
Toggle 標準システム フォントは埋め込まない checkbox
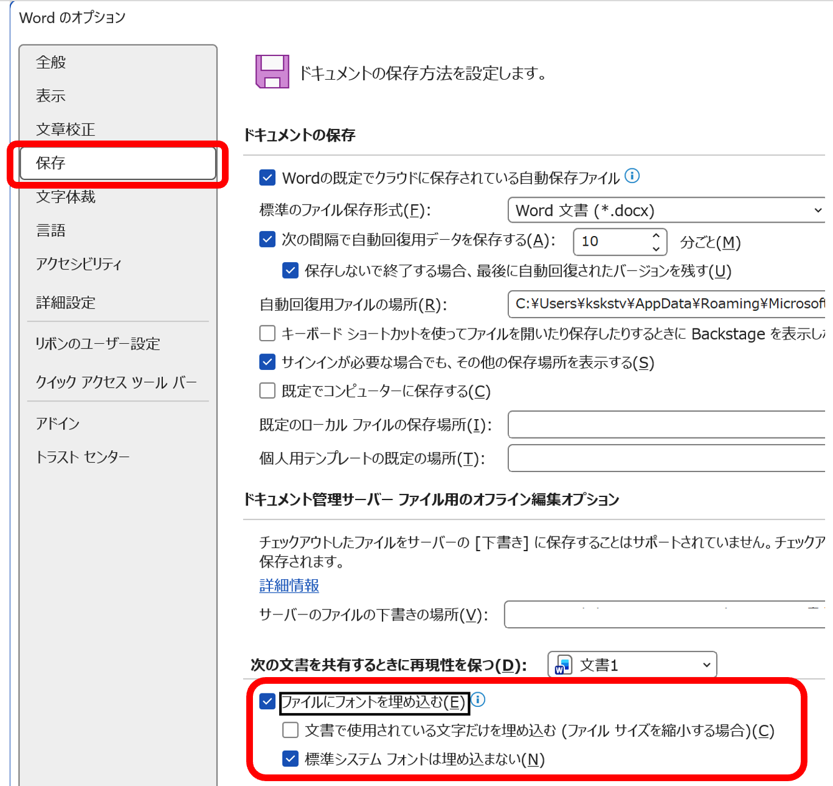tap(291, 759)
